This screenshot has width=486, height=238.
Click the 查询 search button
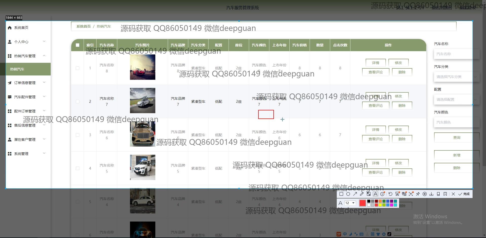(x=457, y=137)
